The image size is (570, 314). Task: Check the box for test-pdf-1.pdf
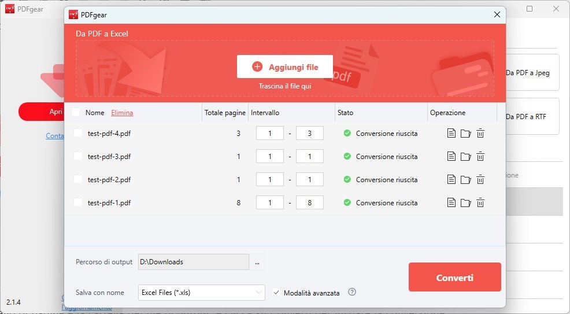tap(78, 202)
